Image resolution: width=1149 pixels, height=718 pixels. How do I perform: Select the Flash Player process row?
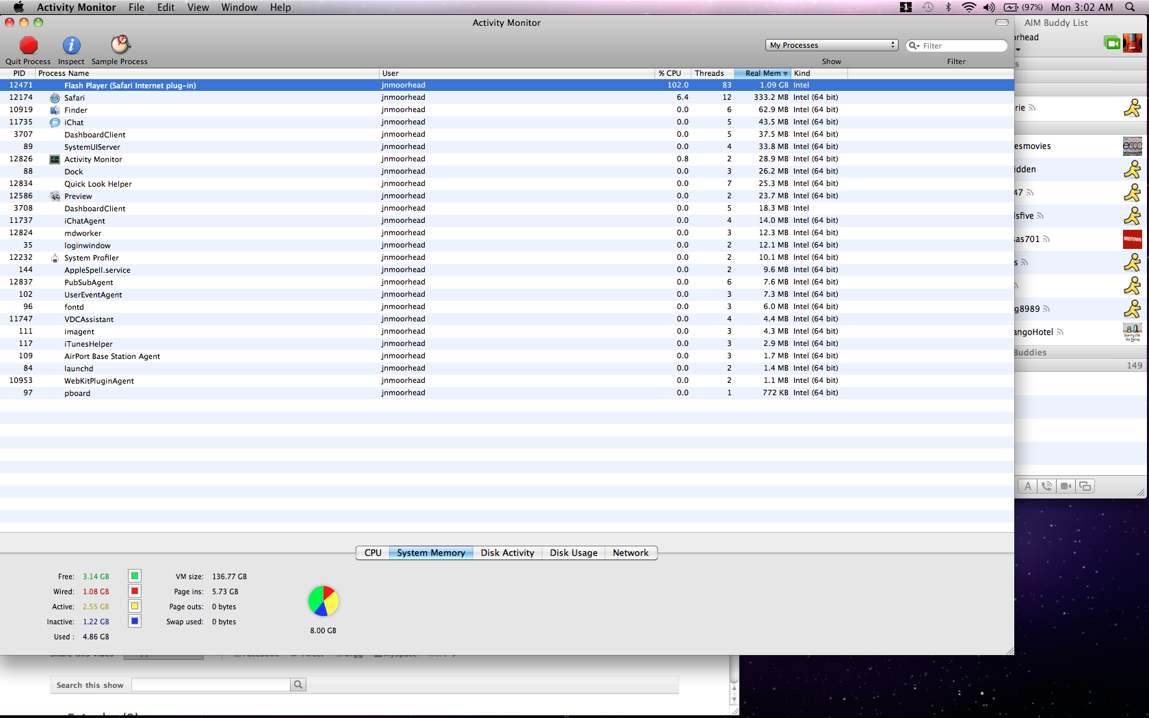507,85
